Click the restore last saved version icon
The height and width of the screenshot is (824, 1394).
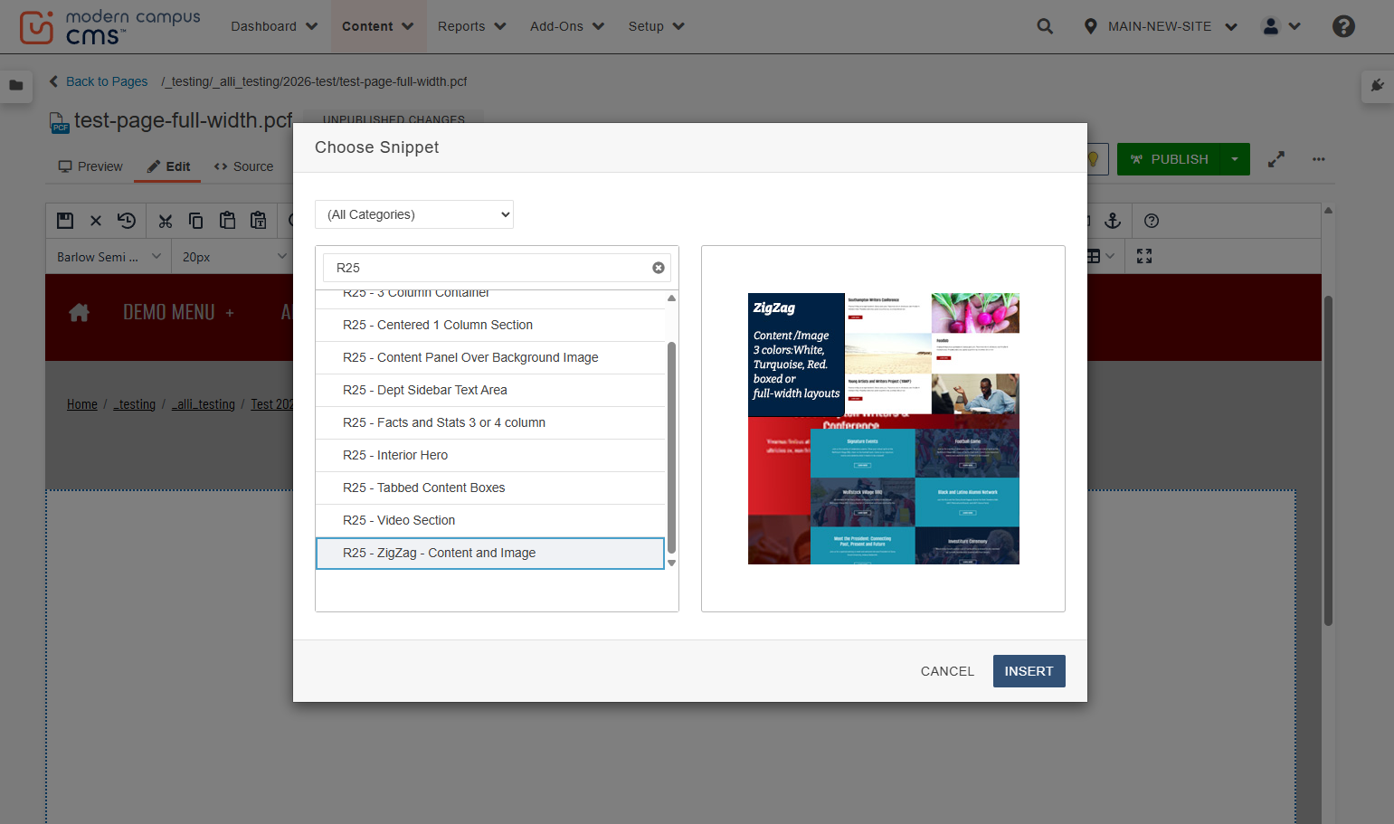pyautogui.click(x=127, y=221)
